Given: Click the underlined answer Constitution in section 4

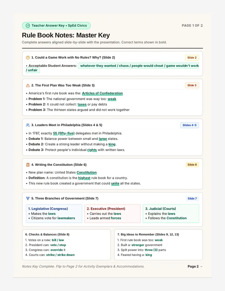Looking at the screenshot, I should tap(87, 172).
